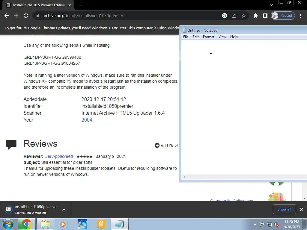The width and height of the screenshot is (307, 230).
Task: Toggle Chrome's side panel icon
Action: [x=265, y=16]
